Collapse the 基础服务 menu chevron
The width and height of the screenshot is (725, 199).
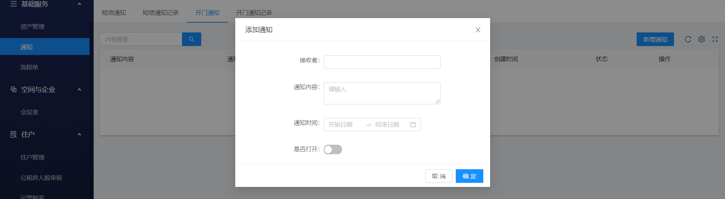click(79, 4)
